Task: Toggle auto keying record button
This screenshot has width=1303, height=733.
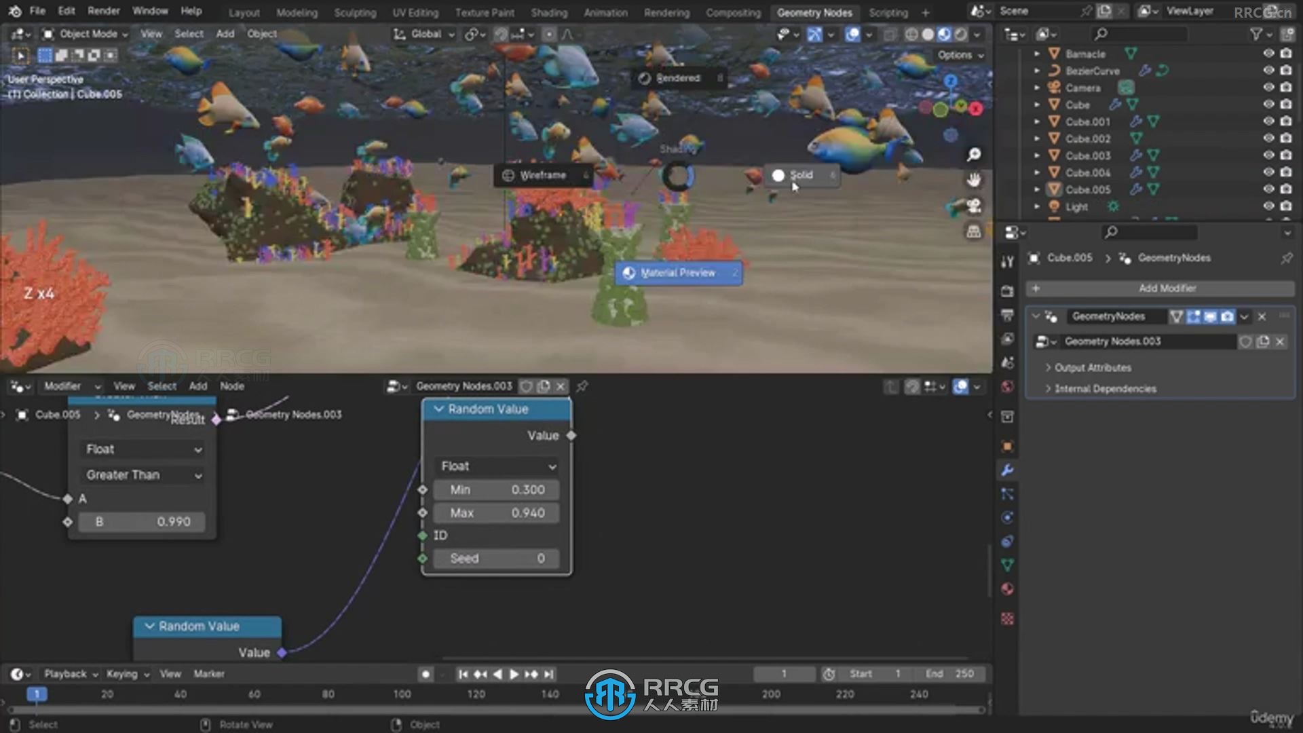Action: (x=426, y=674)
